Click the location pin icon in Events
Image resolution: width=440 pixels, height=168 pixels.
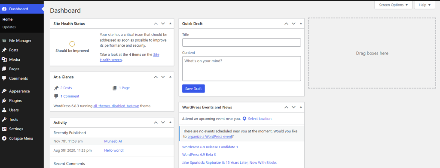pos(244,119)
